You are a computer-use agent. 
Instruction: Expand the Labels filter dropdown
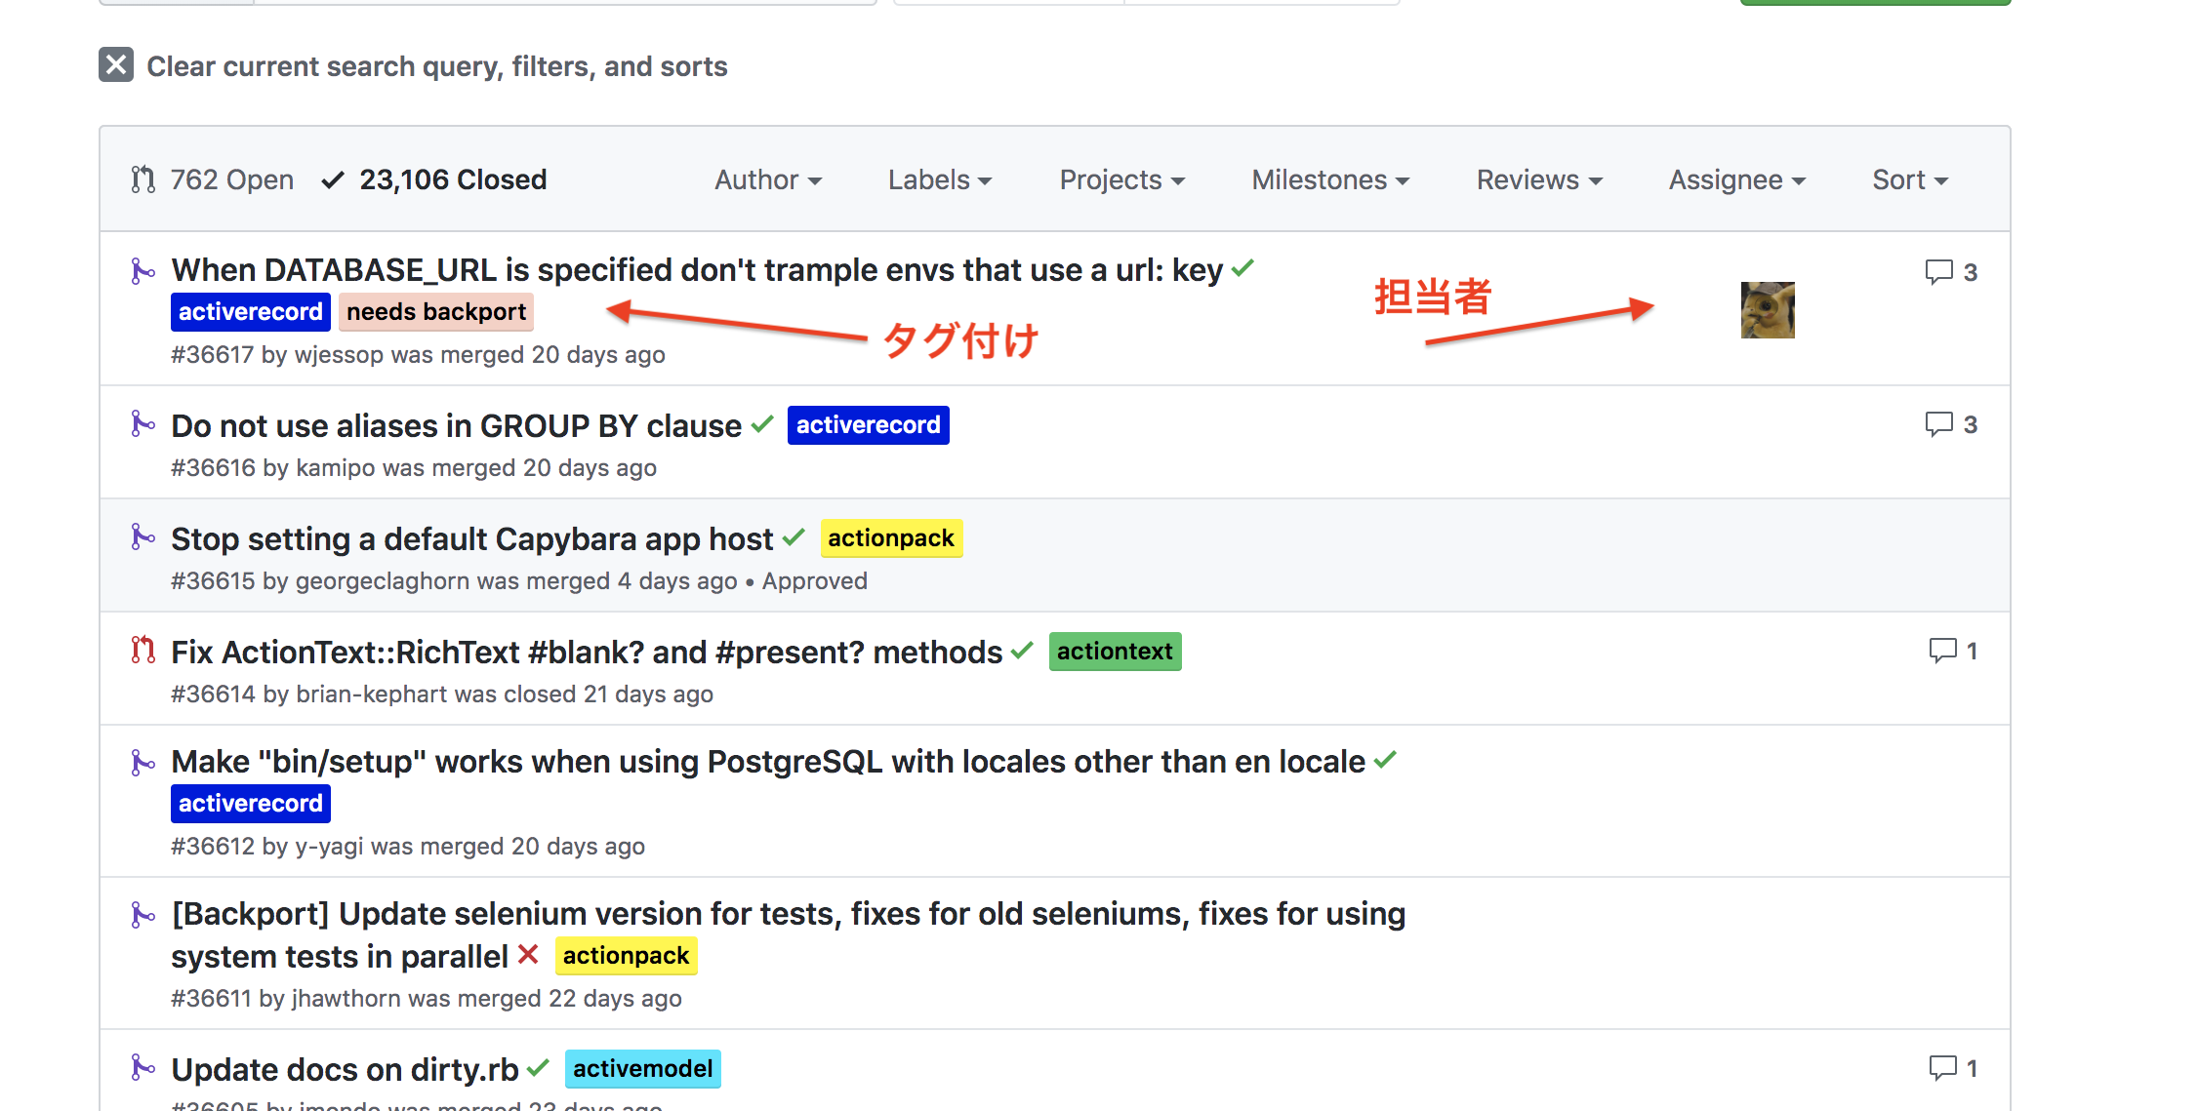tap(939, 179)
